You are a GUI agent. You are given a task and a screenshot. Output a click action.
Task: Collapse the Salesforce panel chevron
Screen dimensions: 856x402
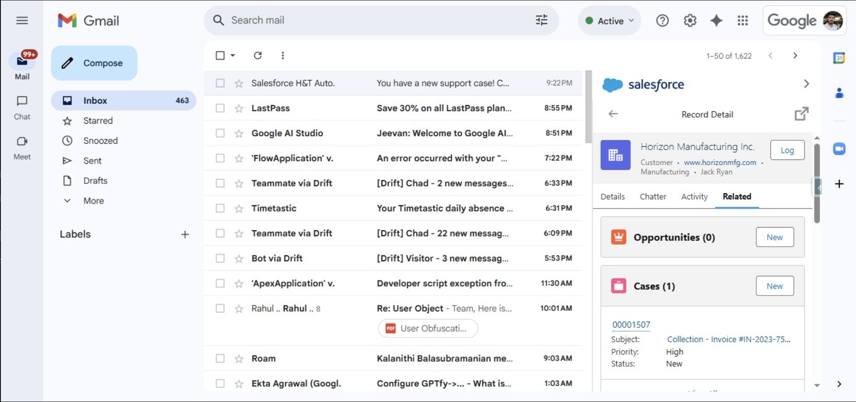(x=806, y=84)
